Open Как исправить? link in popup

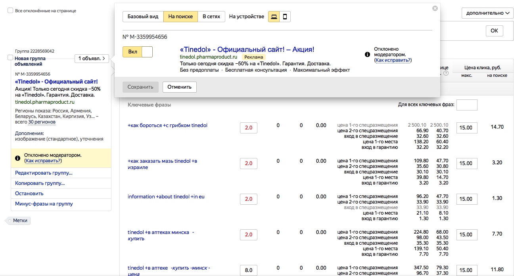[393, 60]
